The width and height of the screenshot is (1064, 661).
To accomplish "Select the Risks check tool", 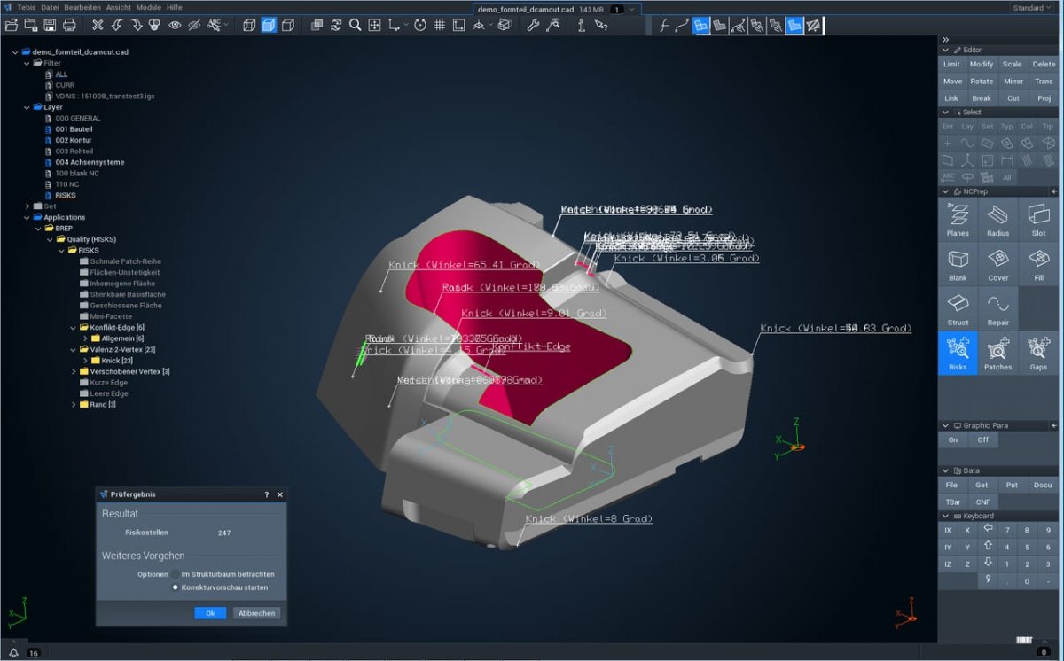I will click(958, 352).
